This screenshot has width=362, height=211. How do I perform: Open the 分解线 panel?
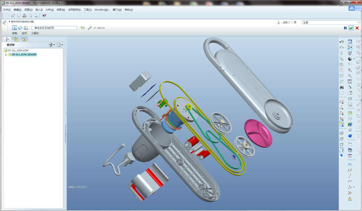pyautogui.click(x=35, y=33)
